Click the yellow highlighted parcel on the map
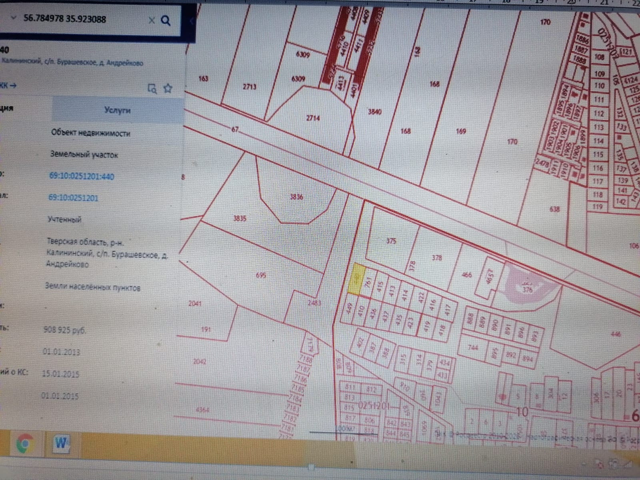 pyautogui.click(x=357, y=278)
